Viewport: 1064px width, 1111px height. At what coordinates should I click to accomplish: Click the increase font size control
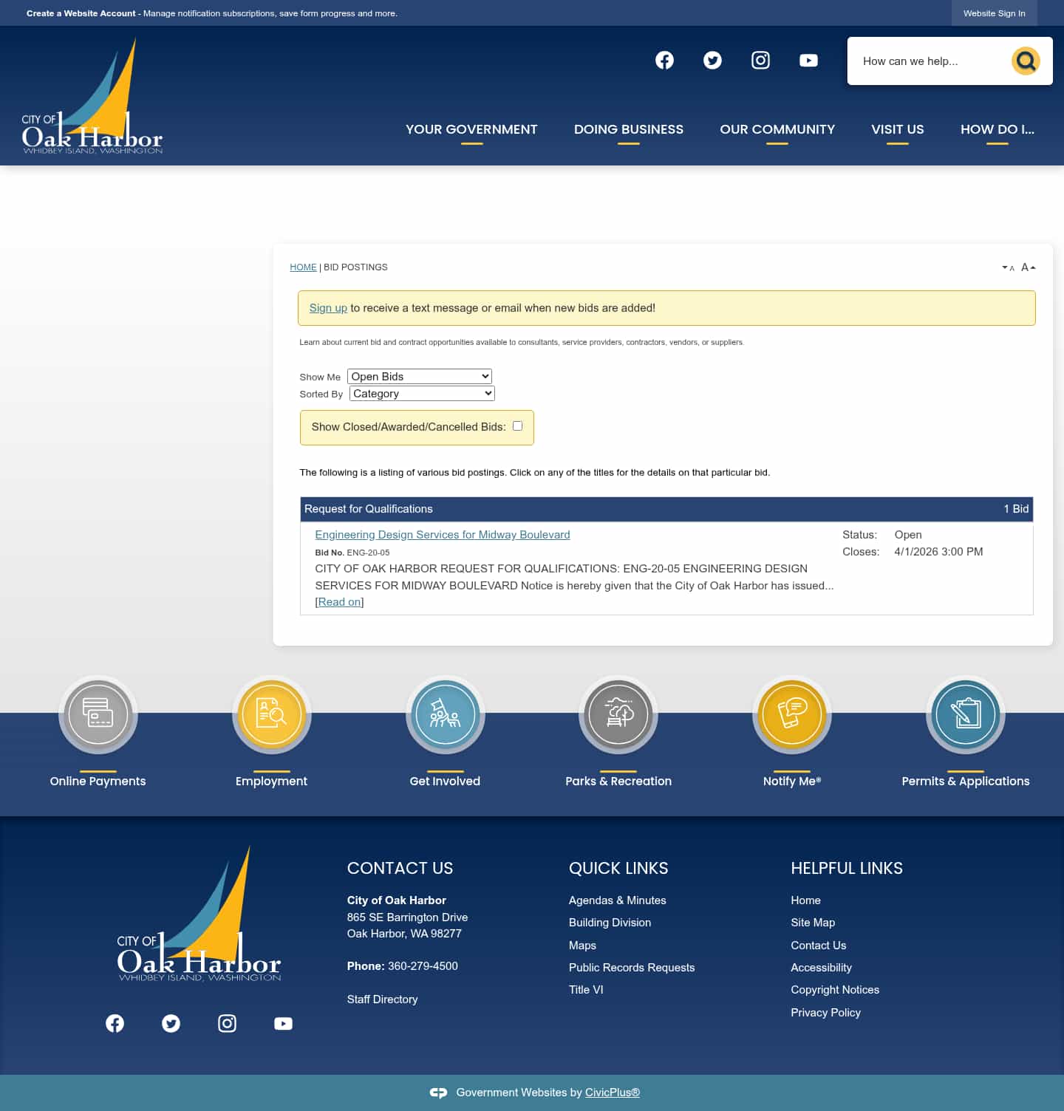(1028, 267)
